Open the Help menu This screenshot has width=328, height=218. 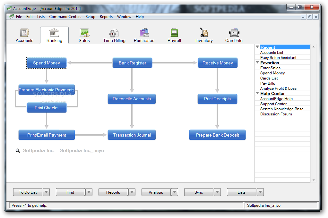click(x=140, y=17)
